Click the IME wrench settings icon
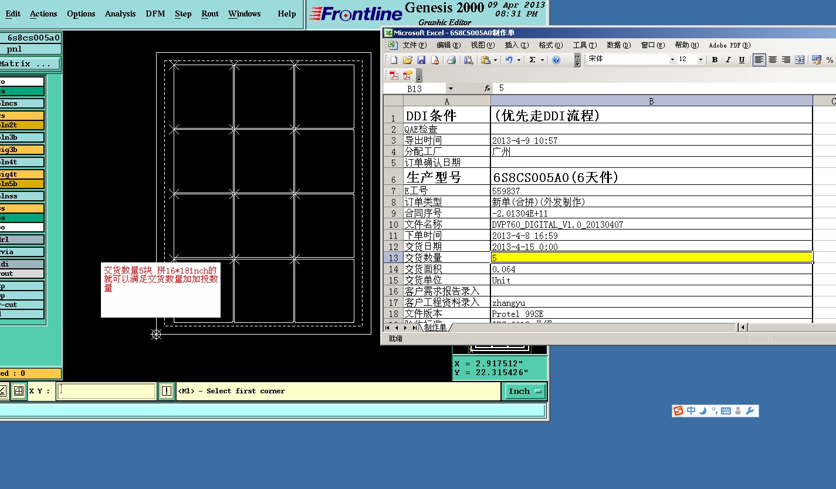The height and width of the screenshot is (489, 836). click(750, 411)
